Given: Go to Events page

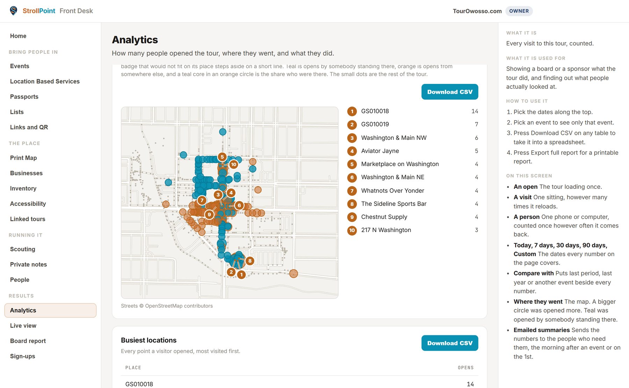Looking at the screenshot, I should (50, 66).
